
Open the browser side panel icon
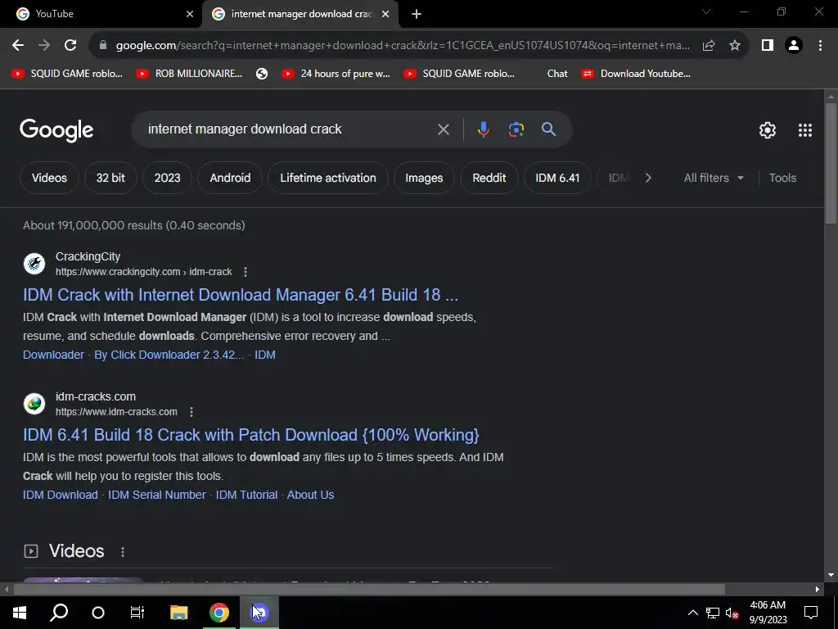[x=768, y=46]
